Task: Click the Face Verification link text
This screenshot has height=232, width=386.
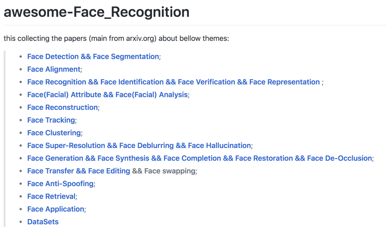Action: point(207,82)
